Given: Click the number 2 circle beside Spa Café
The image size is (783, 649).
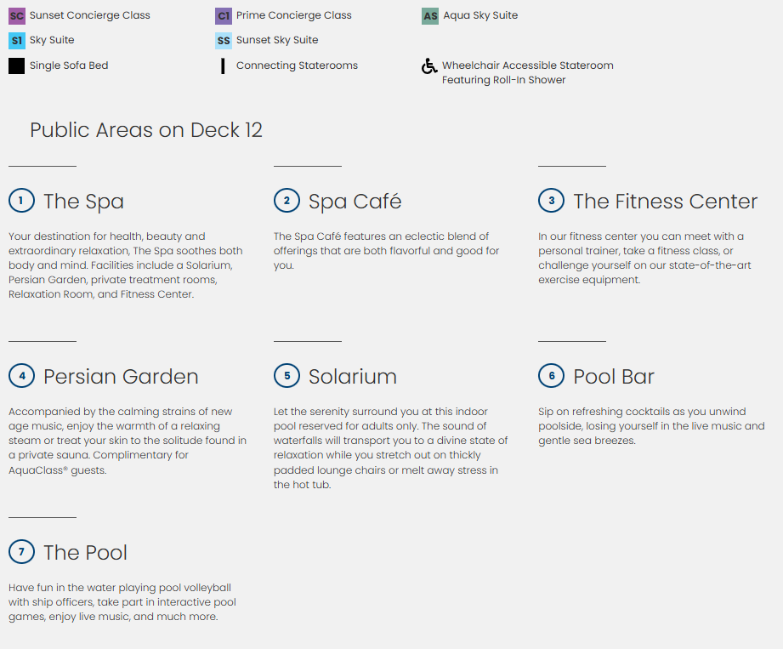Looking at the screenshot, I should [287, 201].
